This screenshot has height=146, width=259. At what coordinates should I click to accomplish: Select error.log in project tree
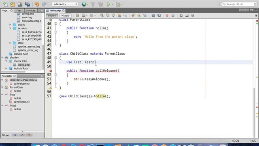(27, 17)
